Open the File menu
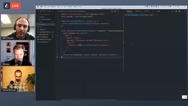This screenshot has width=188, height=106. tap(45, 6)
